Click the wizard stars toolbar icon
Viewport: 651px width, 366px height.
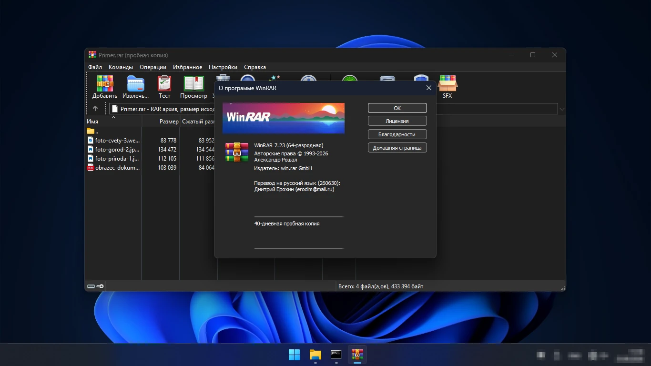click(275, 78)
